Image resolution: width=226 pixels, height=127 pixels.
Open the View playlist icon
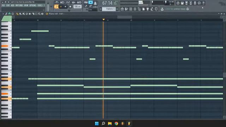(x=122, y=9)
